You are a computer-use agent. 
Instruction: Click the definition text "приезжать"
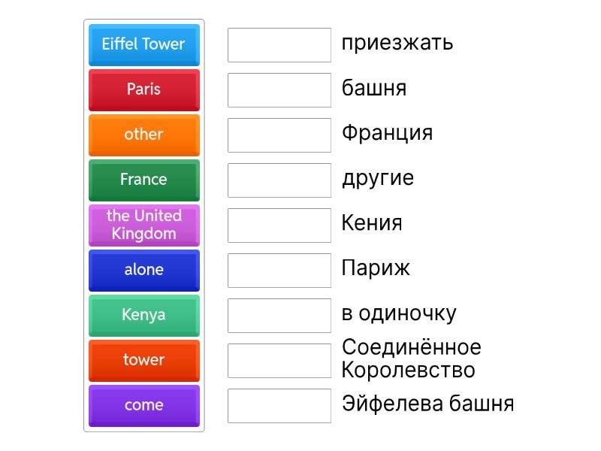click(x=397, y=43)
